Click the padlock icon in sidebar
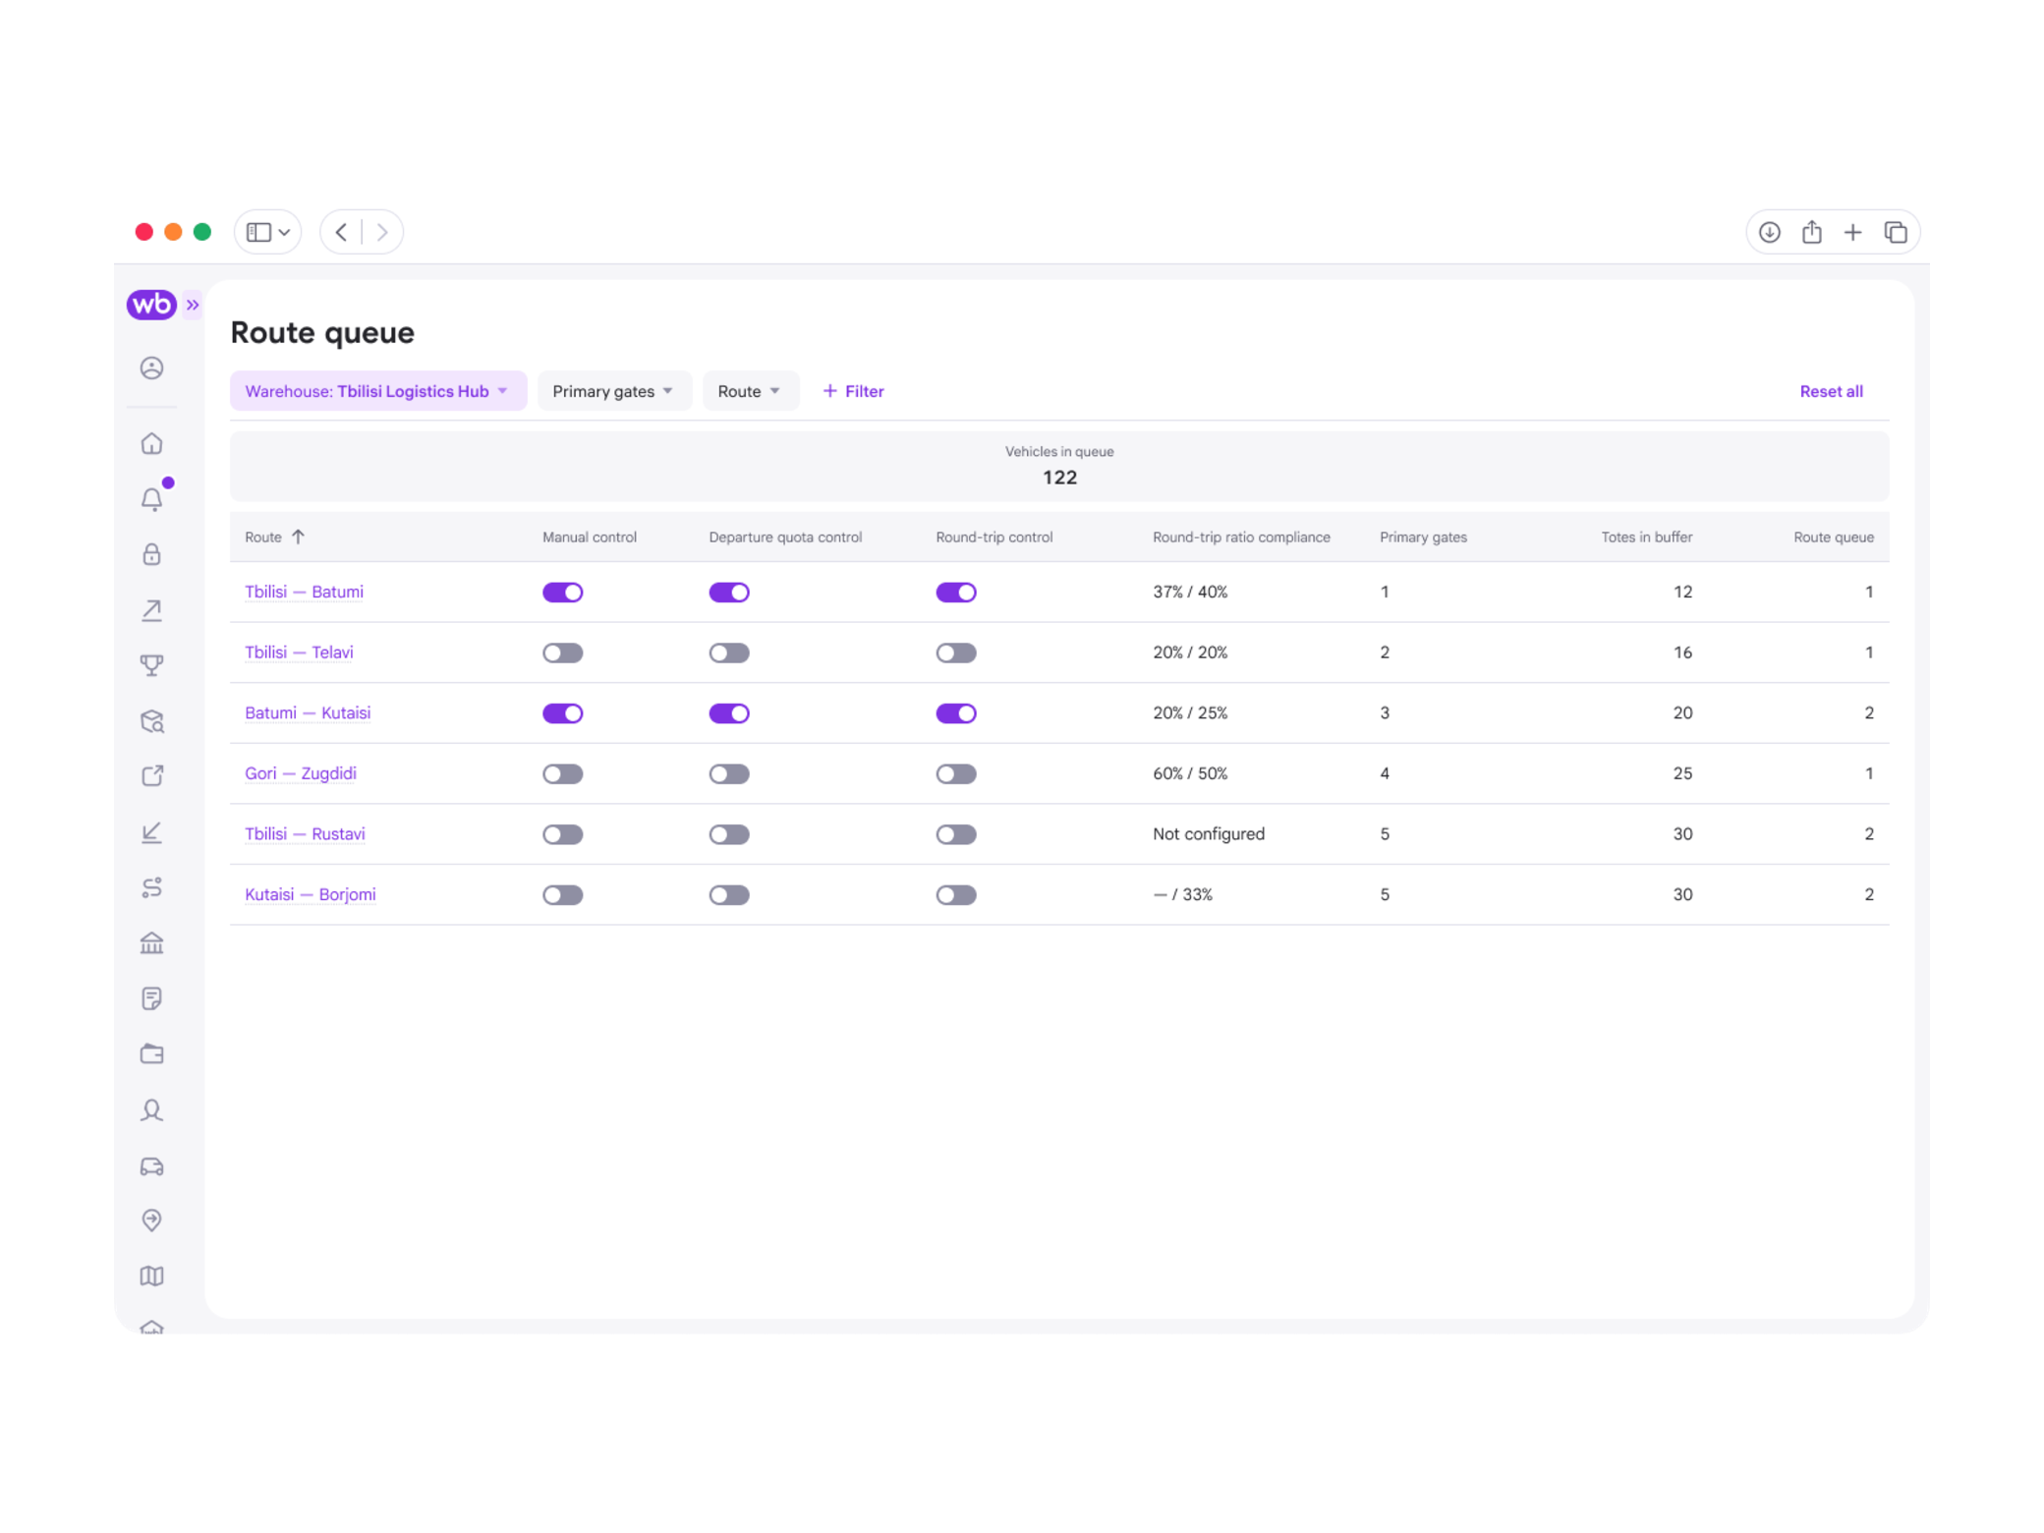The image size is (2044, 1533). pyautogui.click(x=151, y=554)
